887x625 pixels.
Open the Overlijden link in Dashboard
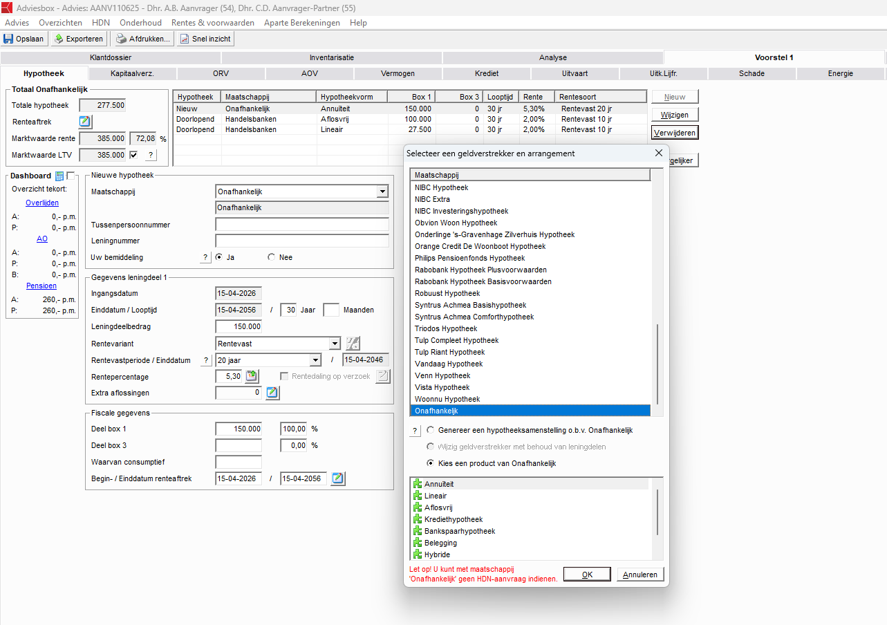42,203
